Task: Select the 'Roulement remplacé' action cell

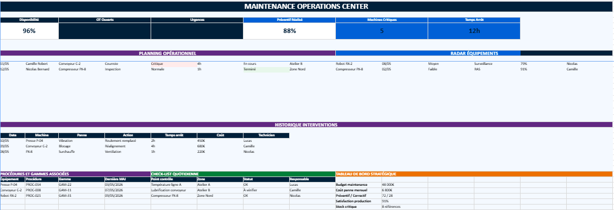Action: (x=128, y=141)
